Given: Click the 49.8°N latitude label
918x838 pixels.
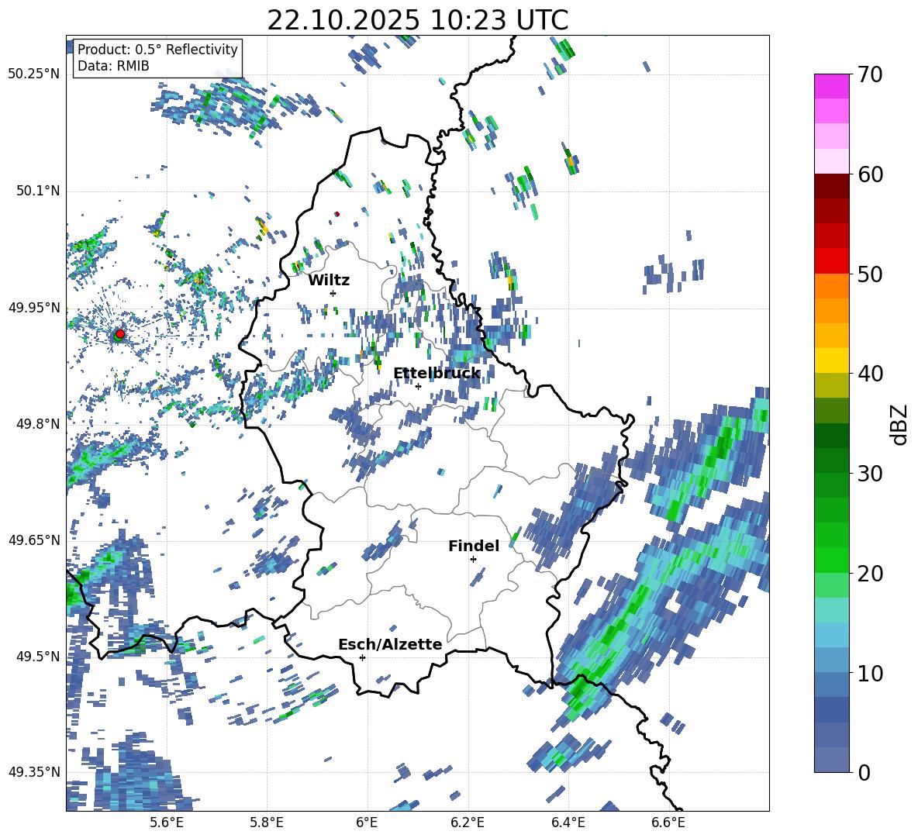Looking at the screenshot, I should (38, 423).
